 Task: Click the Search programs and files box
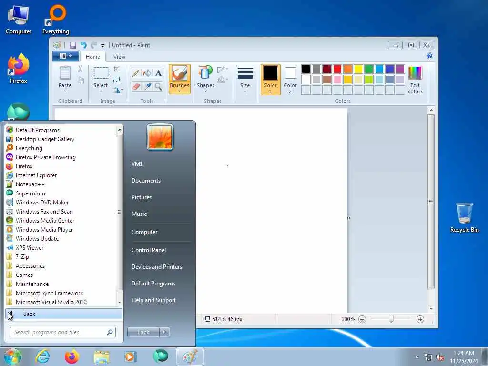tap(63, 332)
